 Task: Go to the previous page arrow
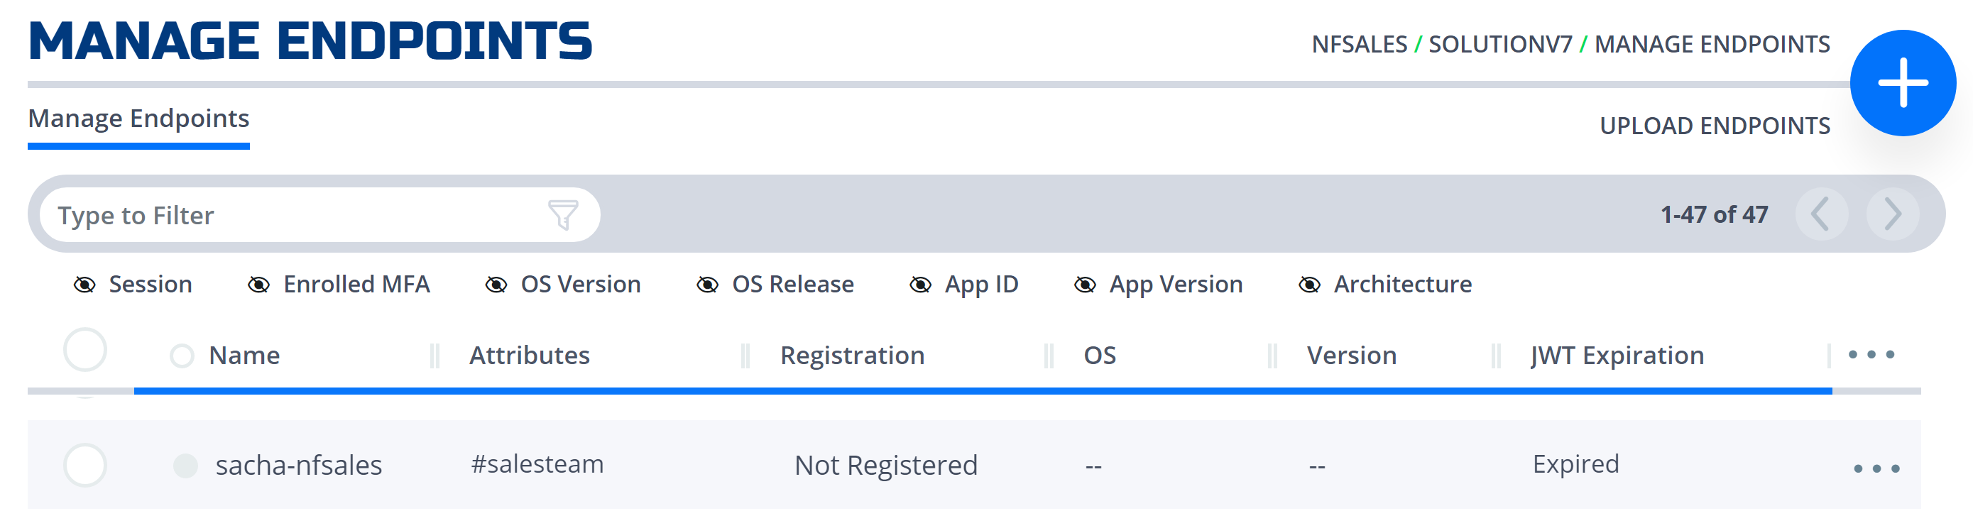1821,214
